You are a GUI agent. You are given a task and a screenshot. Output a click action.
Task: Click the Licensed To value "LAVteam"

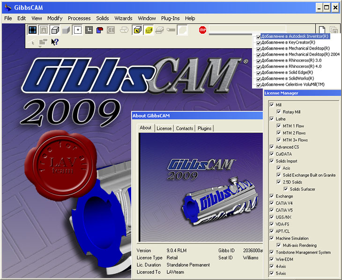tap(175, 272)
